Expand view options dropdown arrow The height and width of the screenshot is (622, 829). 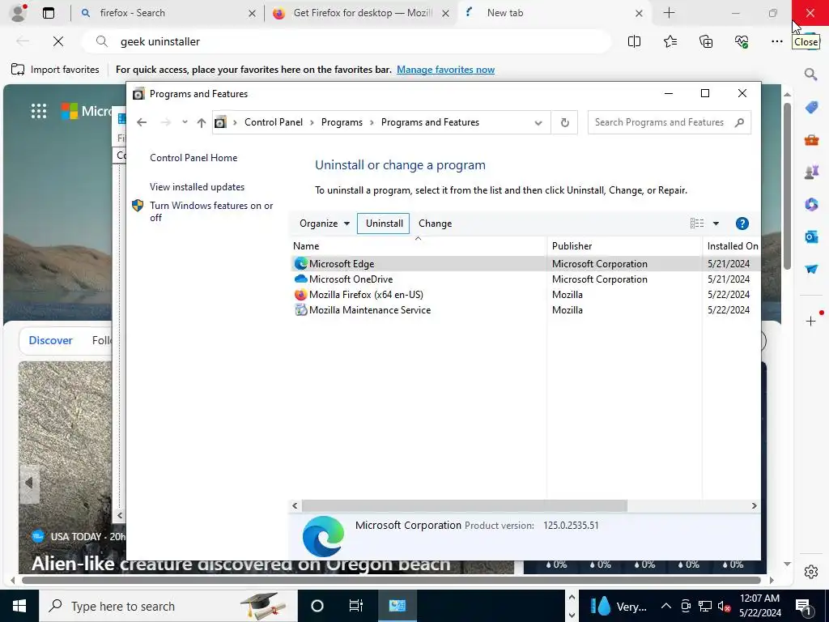click(x=716, y=224)
